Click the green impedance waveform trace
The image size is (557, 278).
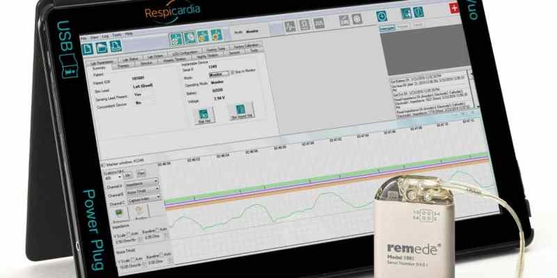tap(330, 202)
